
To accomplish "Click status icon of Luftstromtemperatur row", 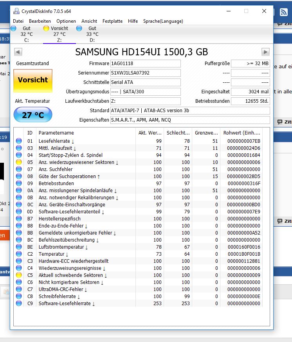I will [x=19, y=247].
